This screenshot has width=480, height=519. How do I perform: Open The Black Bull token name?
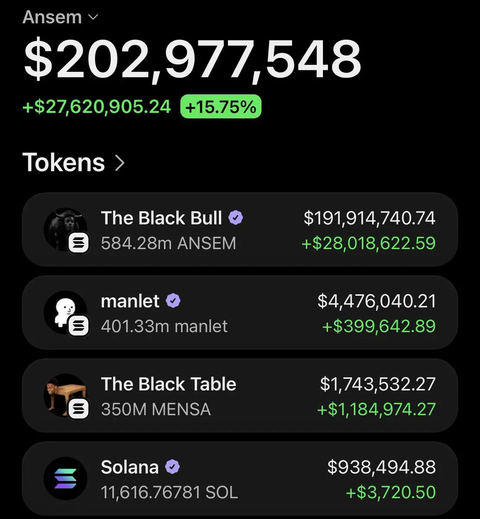tap(161, 218)
